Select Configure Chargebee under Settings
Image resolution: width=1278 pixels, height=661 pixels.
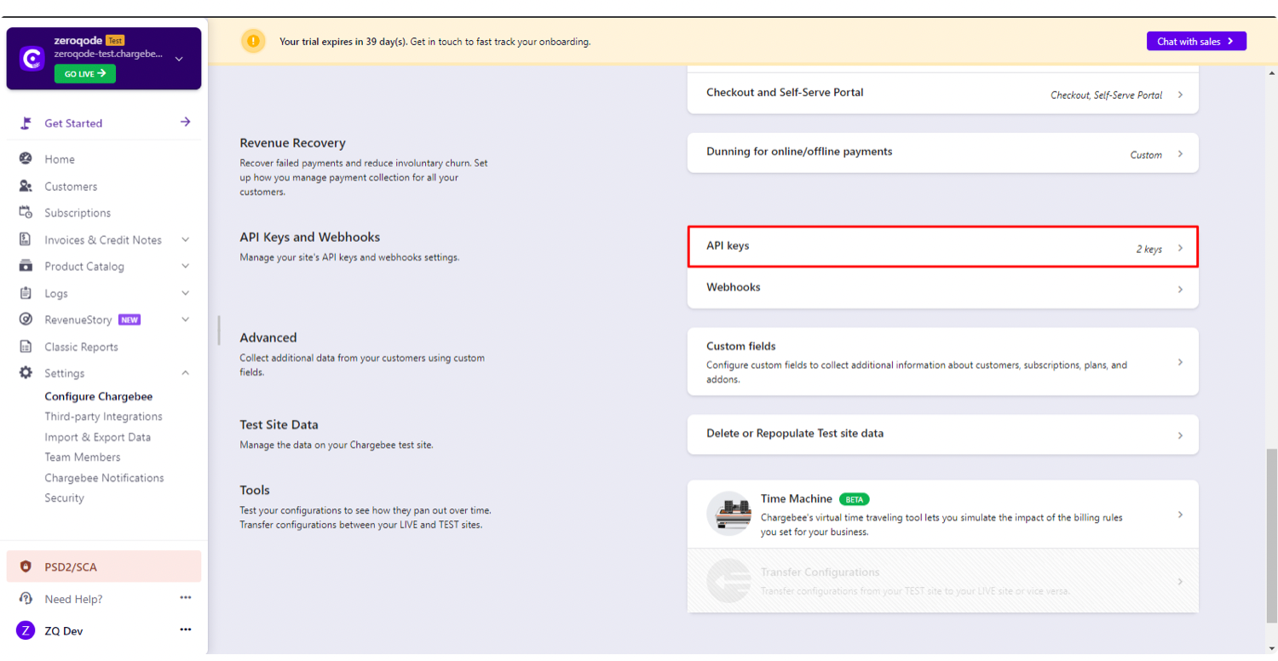pos(99,396)
